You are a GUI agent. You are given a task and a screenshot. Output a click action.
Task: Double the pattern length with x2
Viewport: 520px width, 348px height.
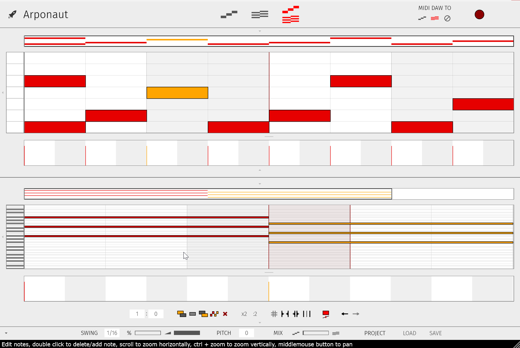click(244, 314)
